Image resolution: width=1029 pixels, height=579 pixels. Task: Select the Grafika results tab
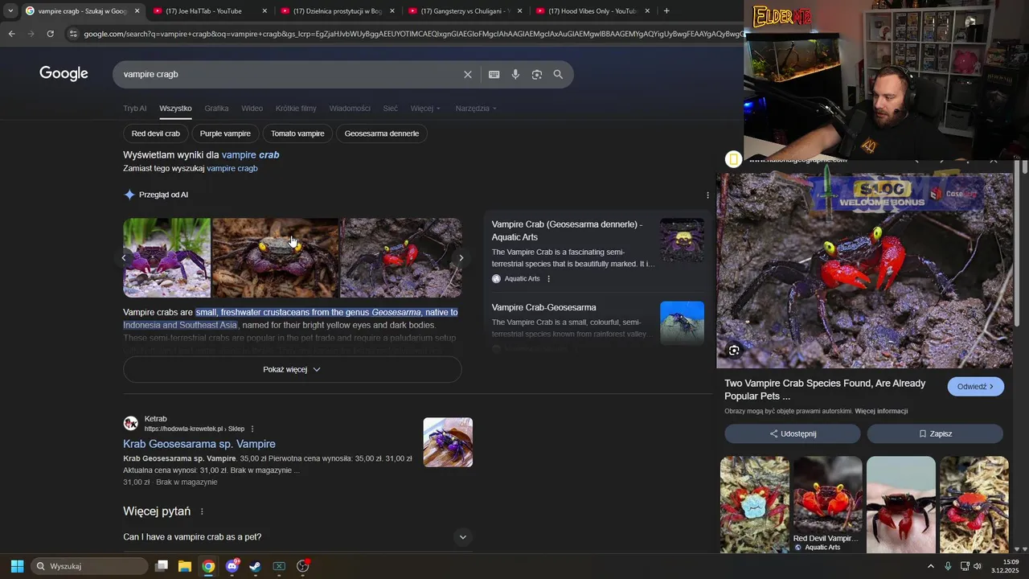coord(216,108)
